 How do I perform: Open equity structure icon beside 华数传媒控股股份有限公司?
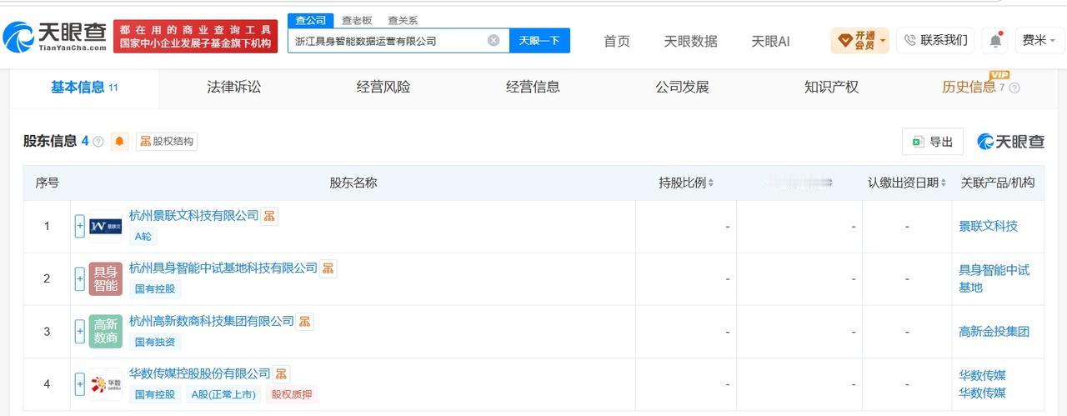point(281,373)
